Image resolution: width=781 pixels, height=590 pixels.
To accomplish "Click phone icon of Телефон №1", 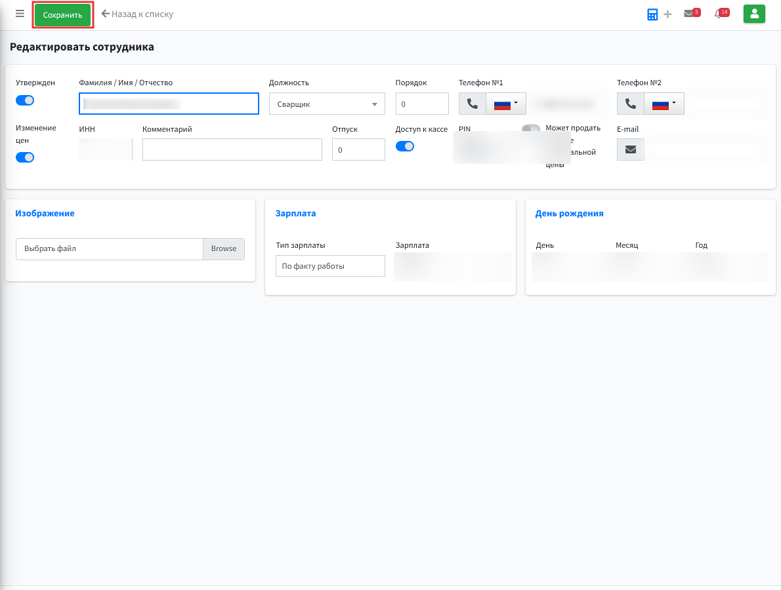I will (x=472, y=104).
